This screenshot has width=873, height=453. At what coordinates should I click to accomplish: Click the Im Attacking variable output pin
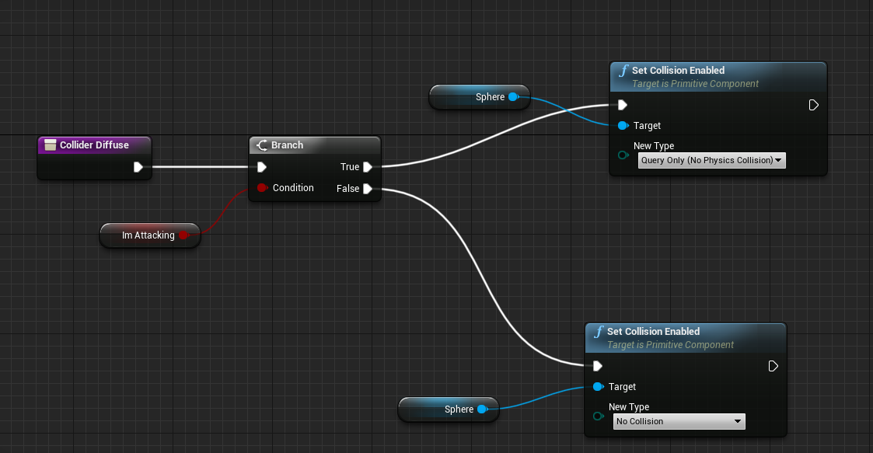[183, 235]
